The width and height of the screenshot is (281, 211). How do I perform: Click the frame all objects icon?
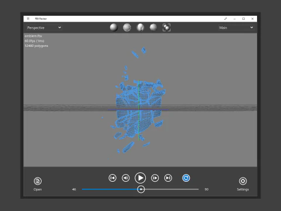166,28
